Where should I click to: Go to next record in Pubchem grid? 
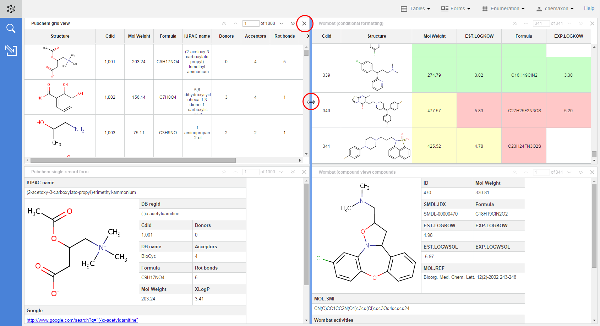[x=282, y=23]
